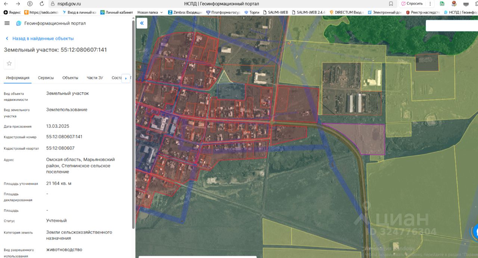The width and height of the screenshot is (478, 258).
Task: Reload the page with the refresh icon
Action: (41, 4)
